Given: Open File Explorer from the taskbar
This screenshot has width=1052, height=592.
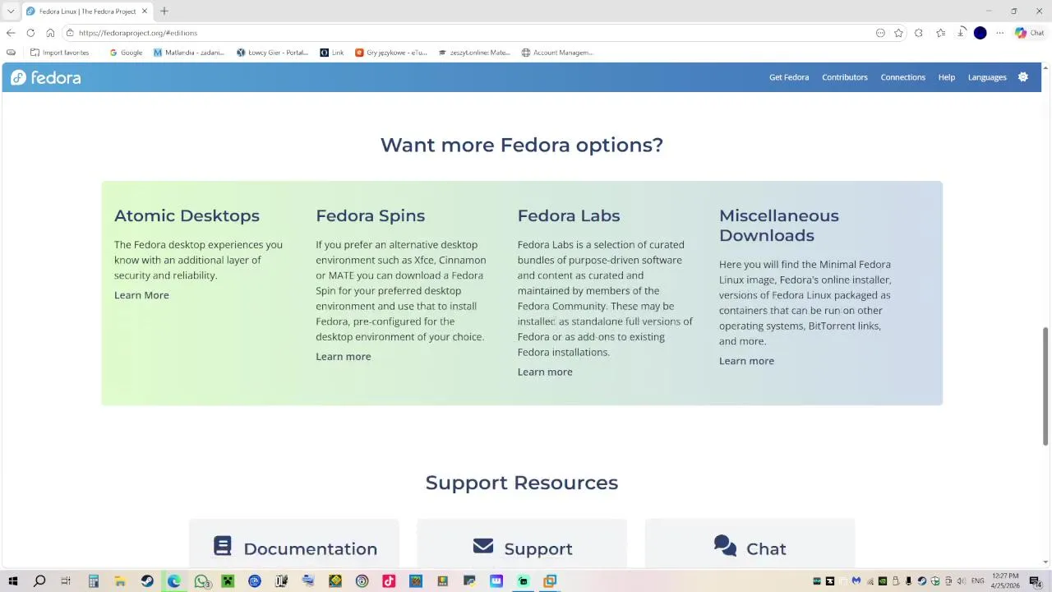Looking at the screenshot, I should point(120,581).
